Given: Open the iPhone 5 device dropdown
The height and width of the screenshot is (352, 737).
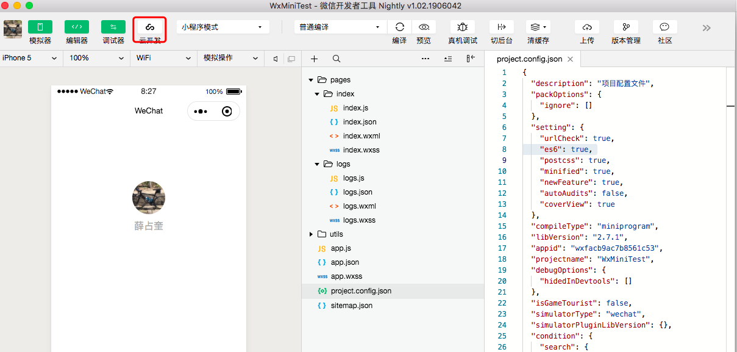Looking at the screenshot, I should 30,58.
